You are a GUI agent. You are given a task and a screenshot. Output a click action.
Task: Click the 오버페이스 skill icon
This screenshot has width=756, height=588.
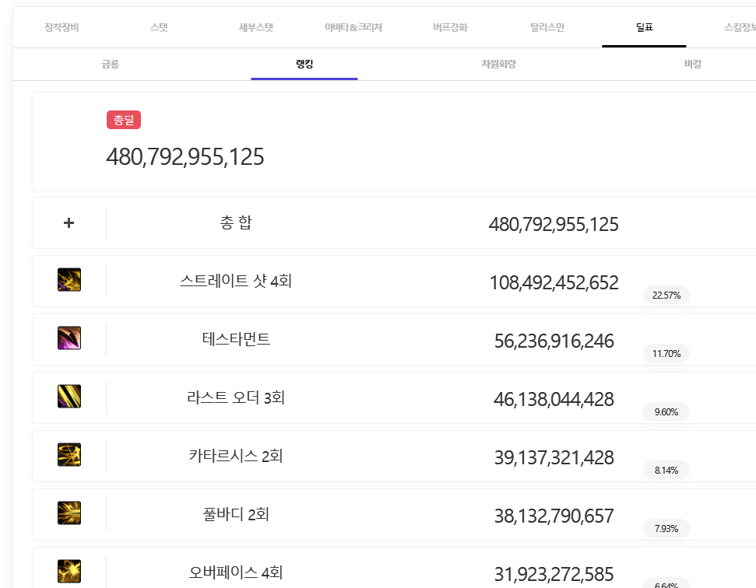point(69,572)
